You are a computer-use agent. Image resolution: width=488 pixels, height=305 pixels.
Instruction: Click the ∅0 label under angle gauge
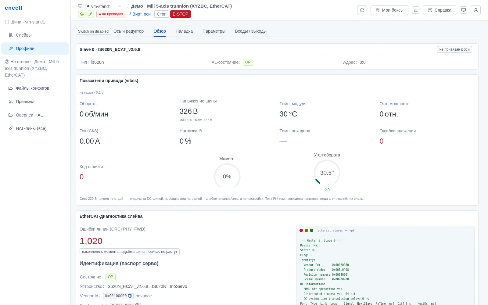click(x=327, y=190)
